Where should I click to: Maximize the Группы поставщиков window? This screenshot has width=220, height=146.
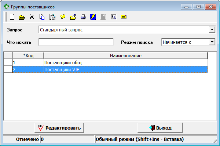pyautogui.click(x=198, y=7)
